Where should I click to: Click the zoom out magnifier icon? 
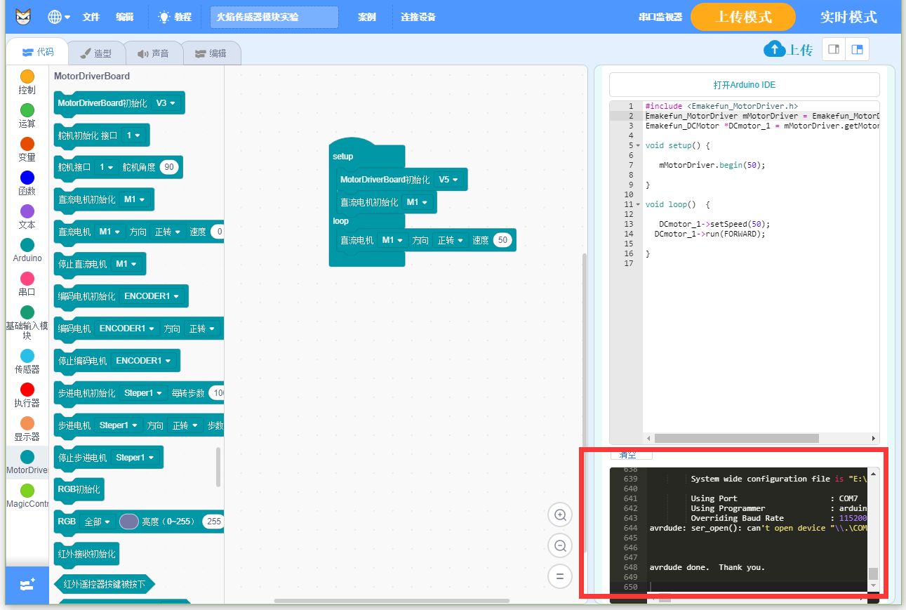click(560, 546)
